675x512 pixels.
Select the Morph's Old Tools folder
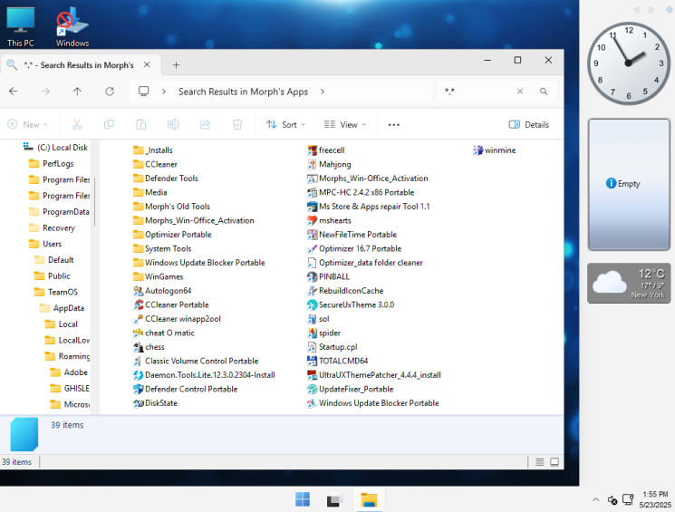click(172, 207)
